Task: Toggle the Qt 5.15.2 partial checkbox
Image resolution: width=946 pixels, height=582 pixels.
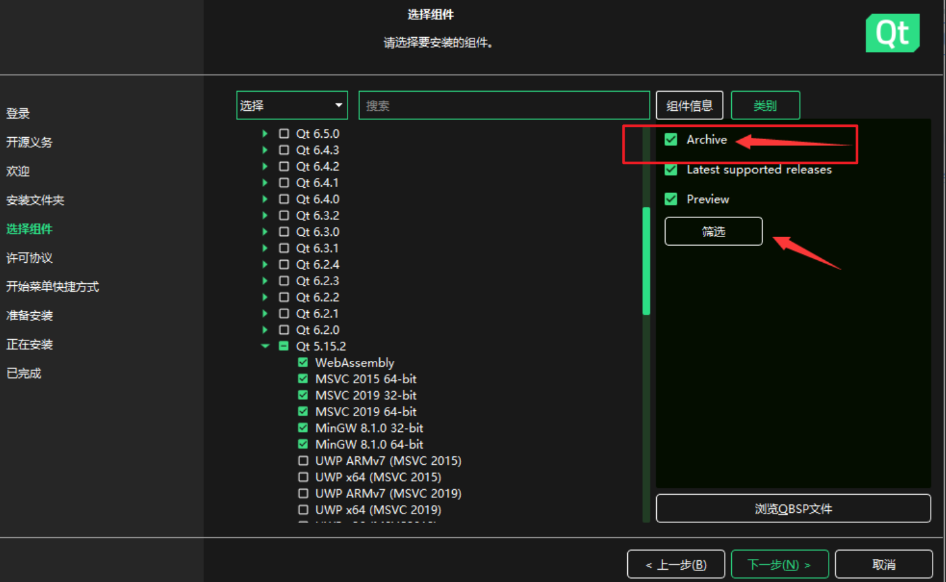Action: tap(284, 346)
